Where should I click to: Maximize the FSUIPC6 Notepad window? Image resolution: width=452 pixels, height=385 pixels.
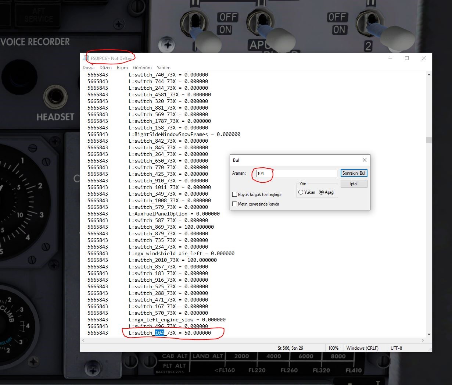click(407, 58)
